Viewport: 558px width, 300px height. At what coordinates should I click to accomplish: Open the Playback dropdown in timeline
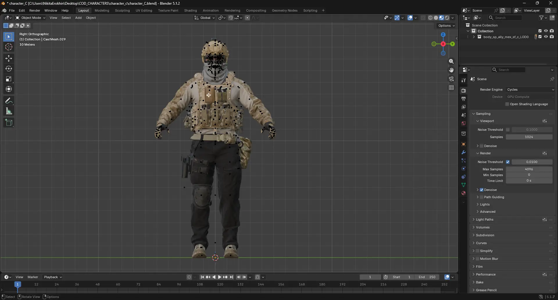[53, 277]
